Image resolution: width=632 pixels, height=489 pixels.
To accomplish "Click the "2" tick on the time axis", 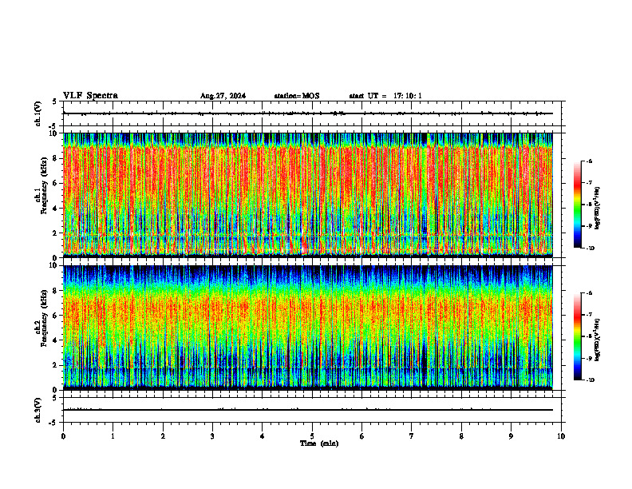I will pos(163,436).
